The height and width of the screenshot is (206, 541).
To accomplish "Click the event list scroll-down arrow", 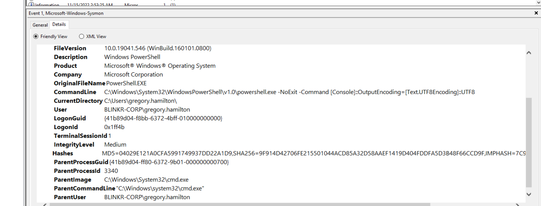I will (x=539, y=2).
